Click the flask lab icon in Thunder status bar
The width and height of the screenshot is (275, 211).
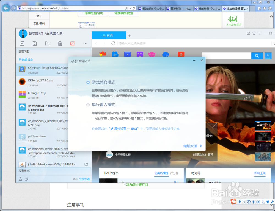[21, 179]
